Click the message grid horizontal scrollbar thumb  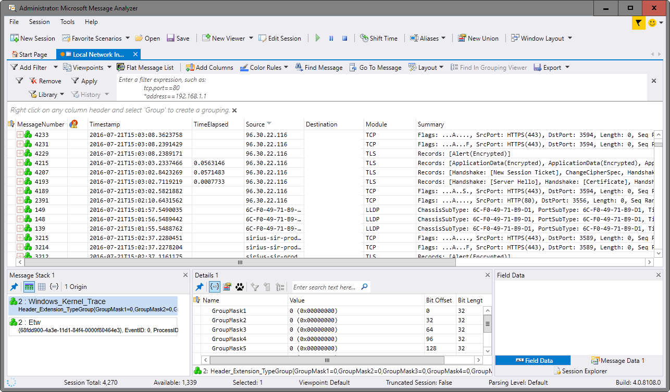click(240, 262)
